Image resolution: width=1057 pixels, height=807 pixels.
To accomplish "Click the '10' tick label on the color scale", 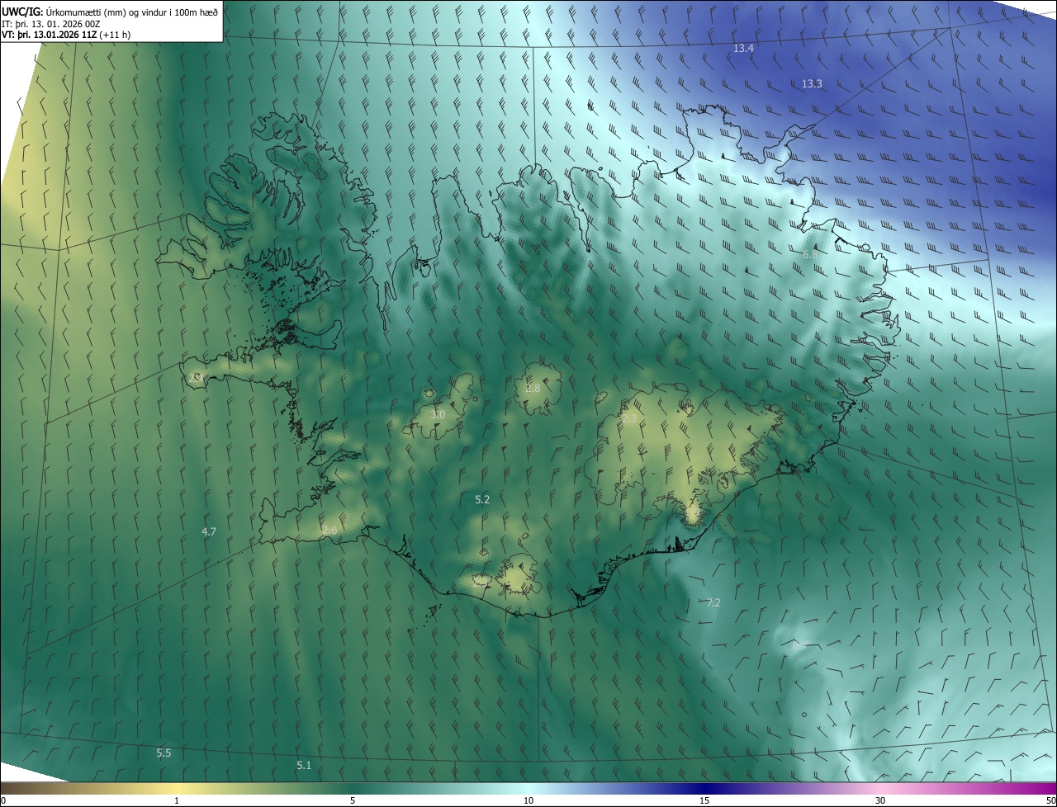I will [x=528, y=800].
